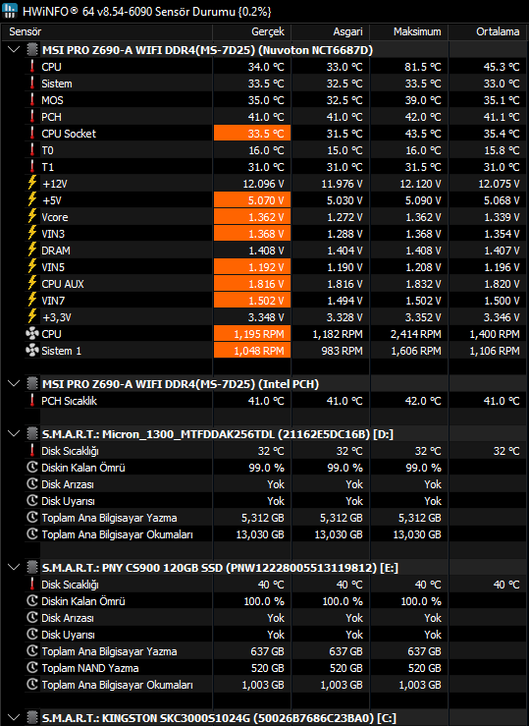Collapse the PNY CS900 S.M.A.R.T. group
The height and width of the screenshot is (726, 529).
[15, 567]
